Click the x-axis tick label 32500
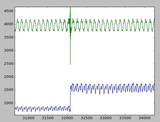The width and height of the screenshot is (160, 122). click(86, 118)
